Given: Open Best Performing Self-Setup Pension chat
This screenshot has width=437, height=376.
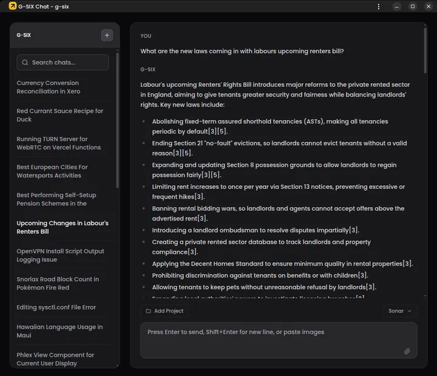Looking at the screenshot, I should pyautogui.click(x=63, y=199).
